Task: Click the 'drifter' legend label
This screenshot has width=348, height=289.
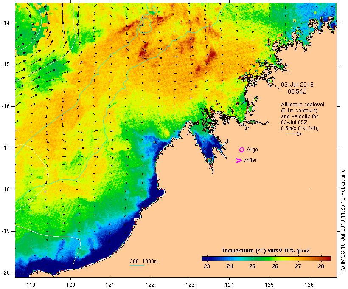Action: tap(250, 160)
